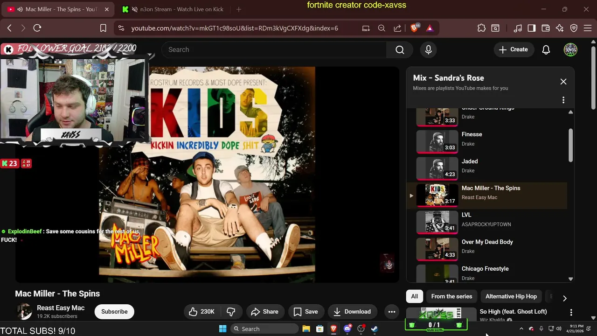Viewport: 597px width, 336px height.
Task: Select the From the series chip
Action: click(x=451, y=296)
